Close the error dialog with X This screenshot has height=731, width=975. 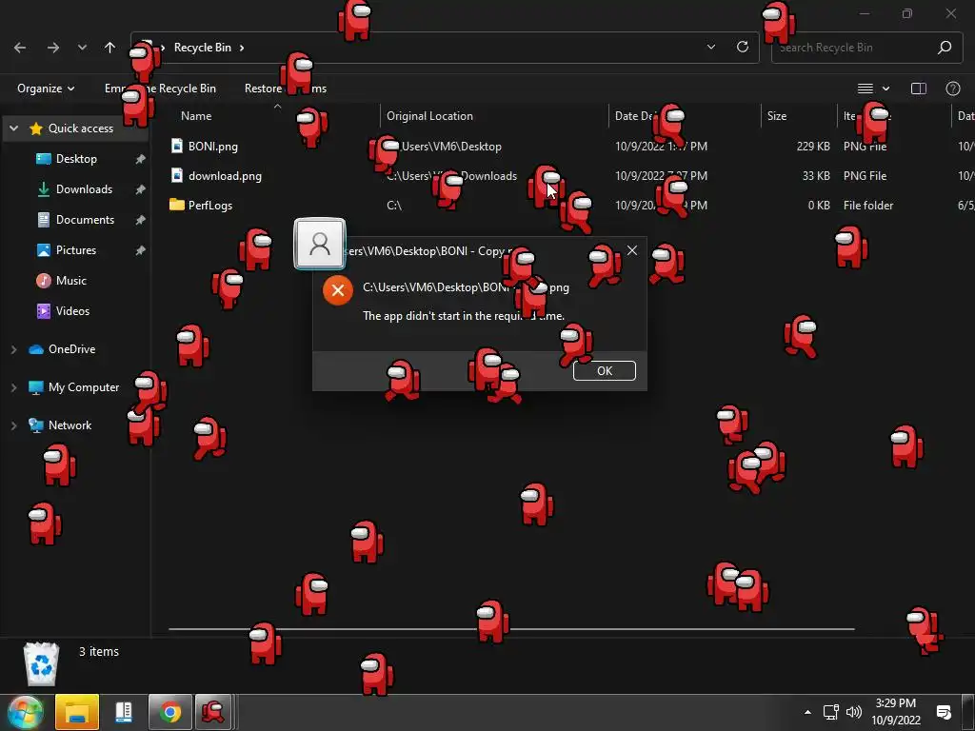coord(632,250)
